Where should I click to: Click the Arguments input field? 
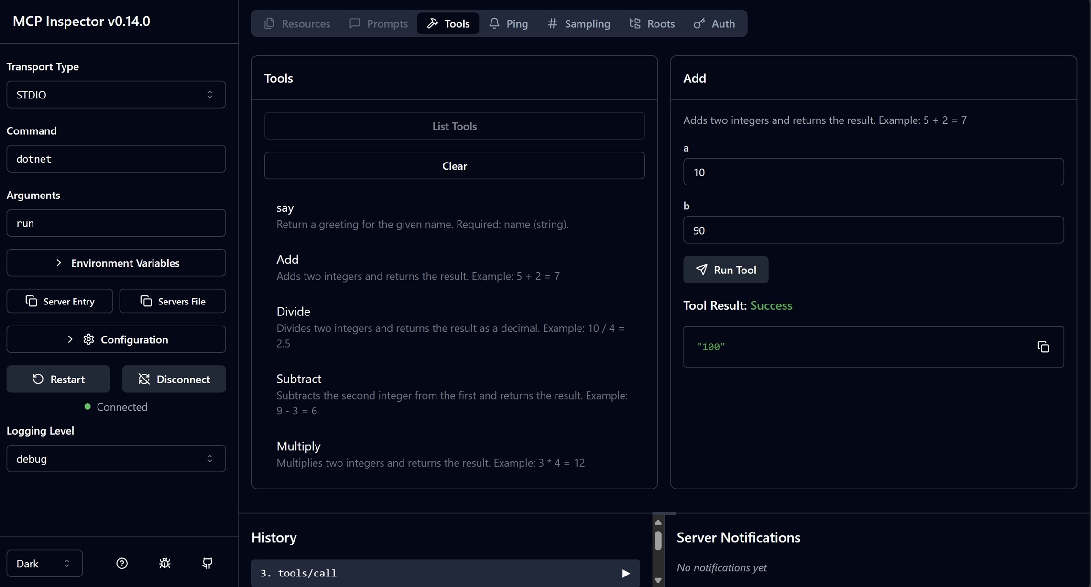116,223
